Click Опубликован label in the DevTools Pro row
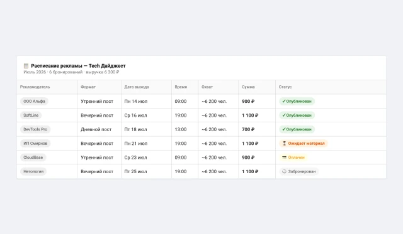This screenshot has height=234, width=403. click(298, 129)
